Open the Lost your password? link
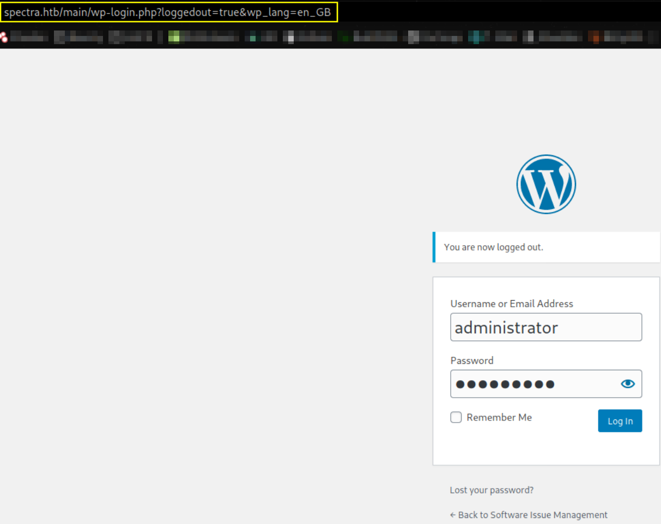 (x=492, y=490)
